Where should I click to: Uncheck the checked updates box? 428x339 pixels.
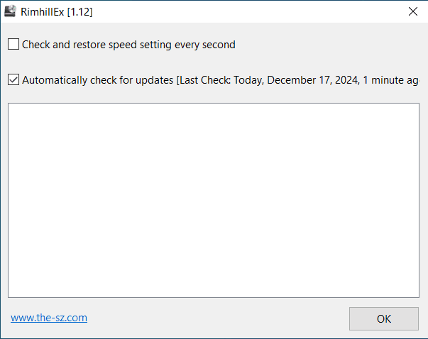pyautogui.click(x=13, y=80)
